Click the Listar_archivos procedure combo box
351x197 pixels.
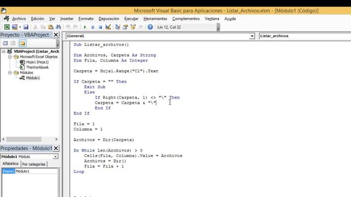click(x=305, y=36)
